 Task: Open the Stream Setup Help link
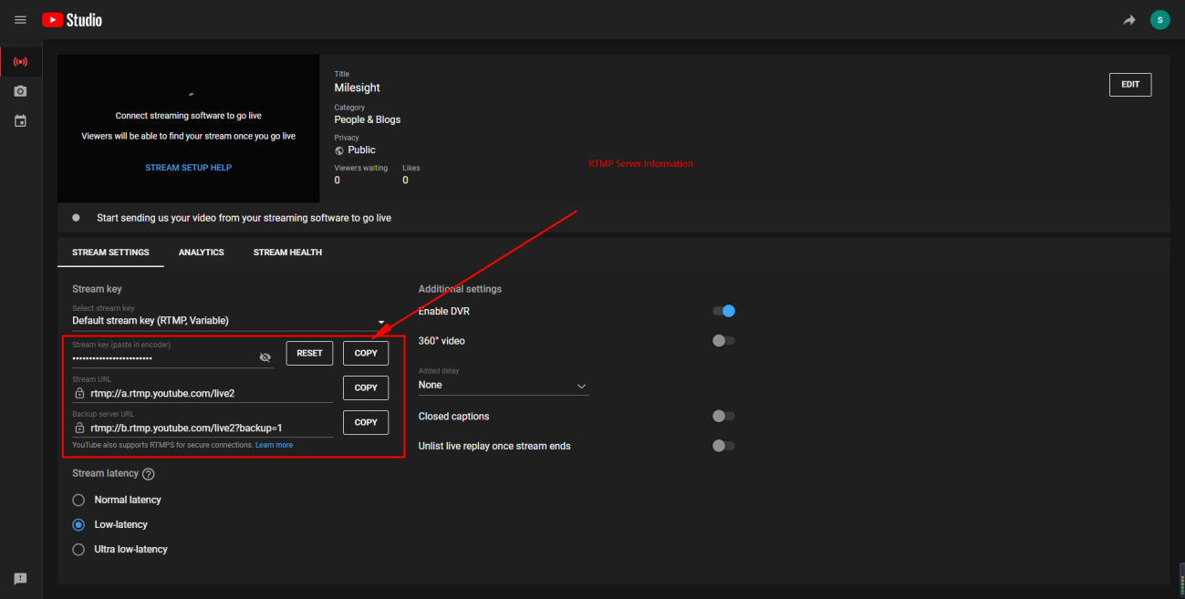(189, 168)
